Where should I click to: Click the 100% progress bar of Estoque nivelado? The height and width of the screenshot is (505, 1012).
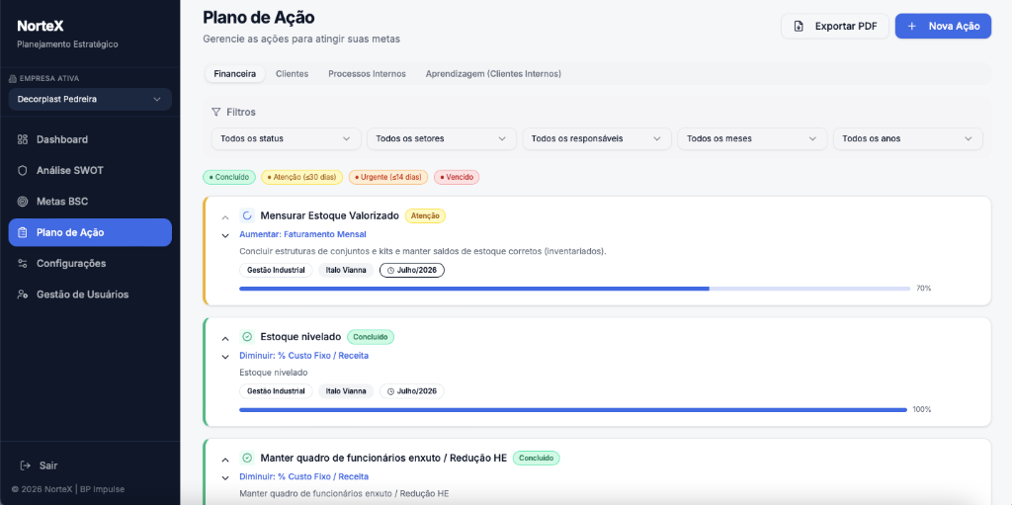pos(573,409)
